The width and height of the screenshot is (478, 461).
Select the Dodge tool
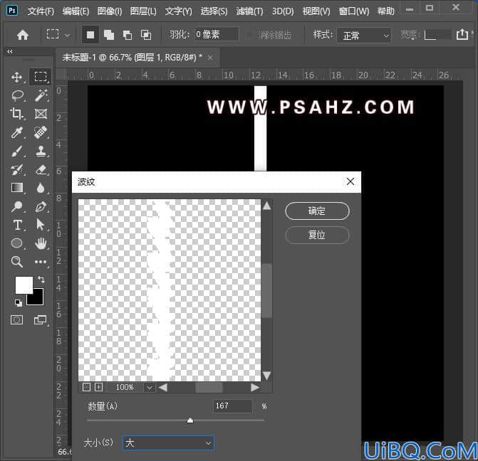pos(17,206)
